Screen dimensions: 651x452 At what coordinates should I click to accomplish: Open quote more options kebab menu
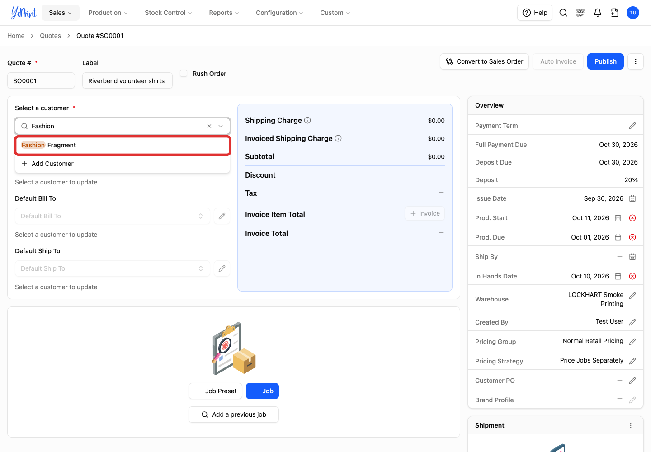(636, 61)
